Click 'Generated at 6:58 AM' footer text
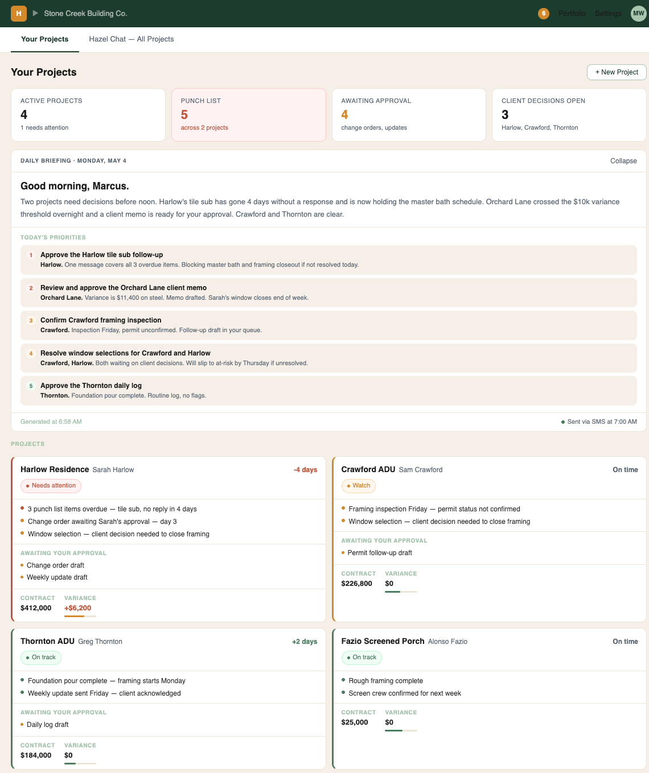Image resolution: width=649 pixels, height=773 pixels. coord(51,422)
